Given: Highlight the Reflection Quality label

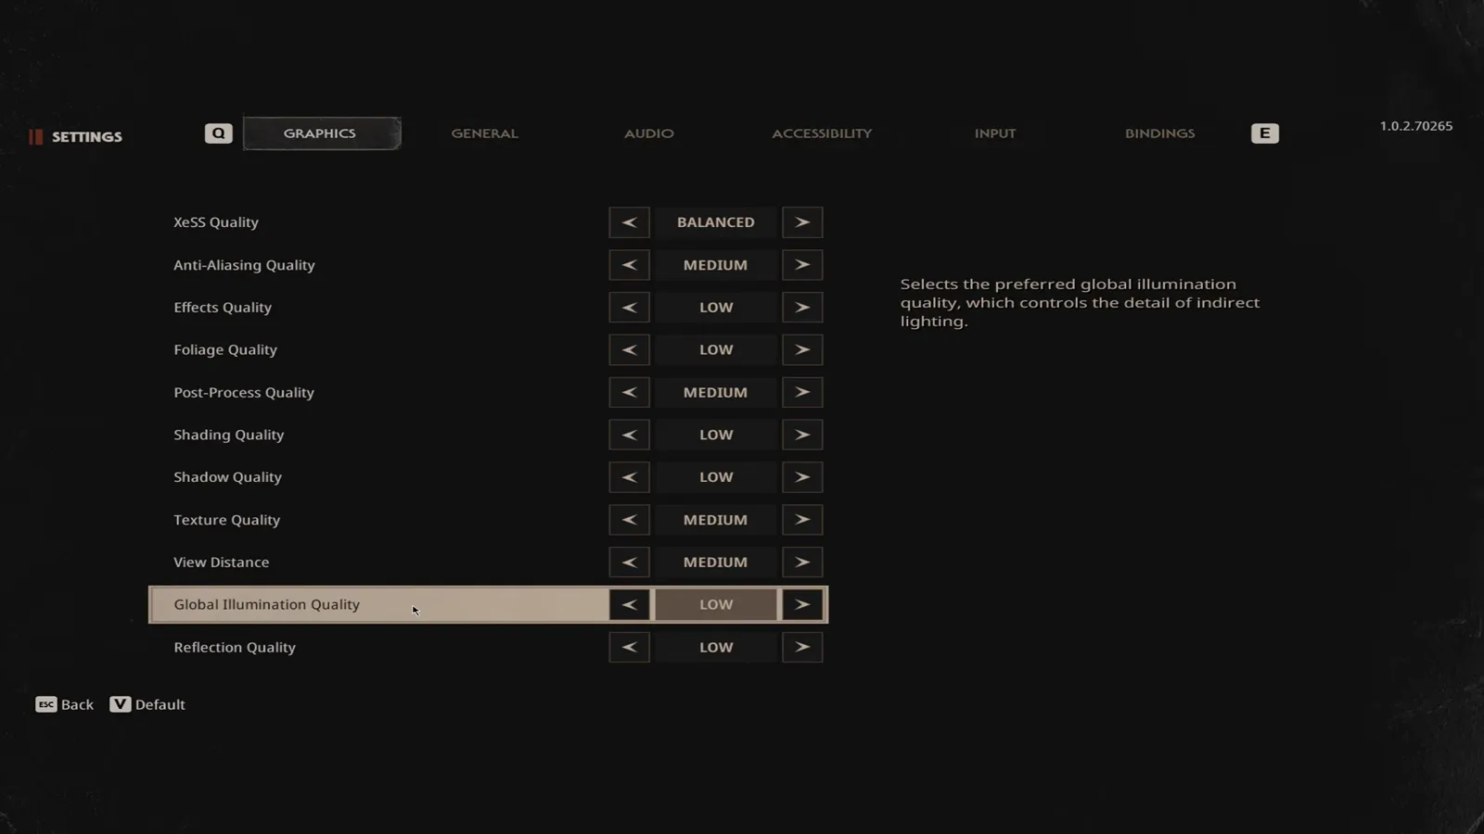Looking at the screenshot, I should (x=235, y=648).
